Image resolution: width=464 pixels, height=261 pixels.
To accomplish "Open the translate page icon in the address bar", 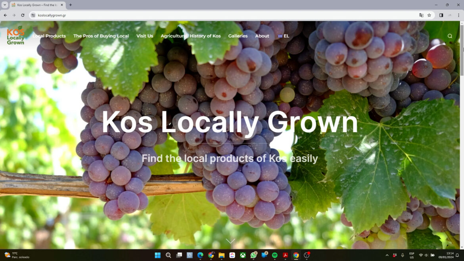I will (x=421, y=15).
